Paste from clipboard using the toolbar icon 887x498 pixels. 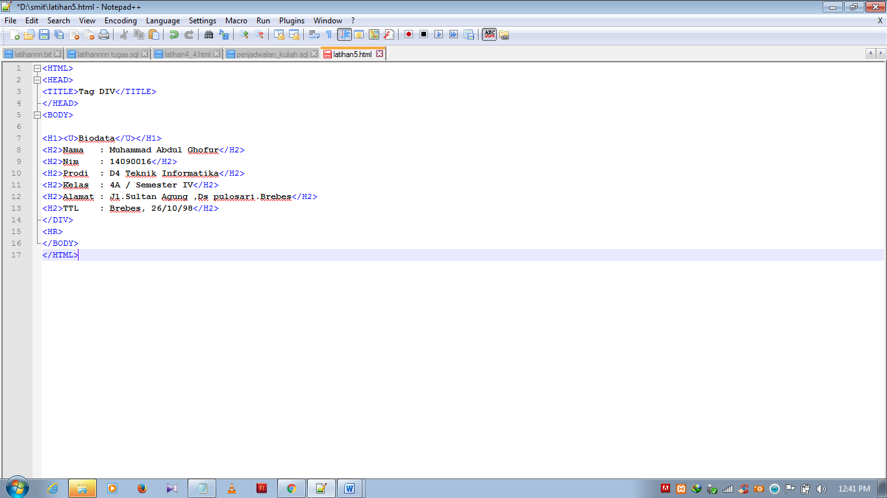pos(154,34)
